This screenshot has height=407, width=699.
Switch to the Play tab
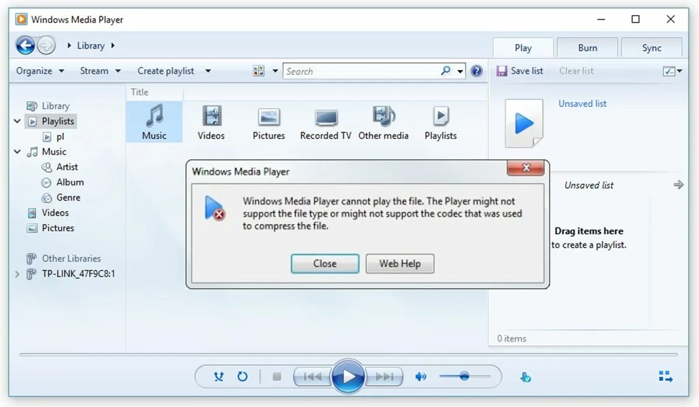[523, 48]
